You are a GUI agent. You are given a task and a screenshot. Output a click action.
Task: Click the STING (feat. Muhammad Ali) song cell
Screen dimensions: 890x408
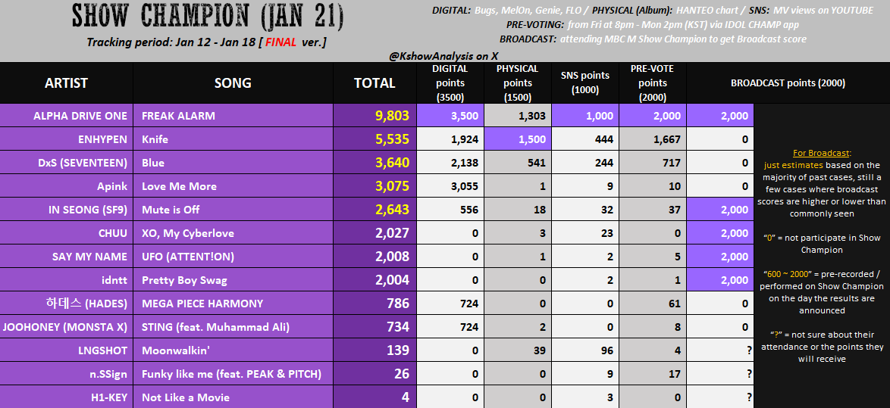pos(233,327)
